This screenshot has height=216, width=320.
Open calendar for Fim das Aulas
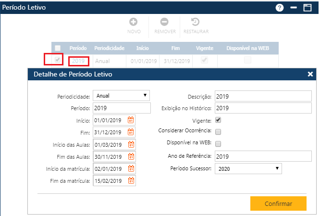point(131,156)
